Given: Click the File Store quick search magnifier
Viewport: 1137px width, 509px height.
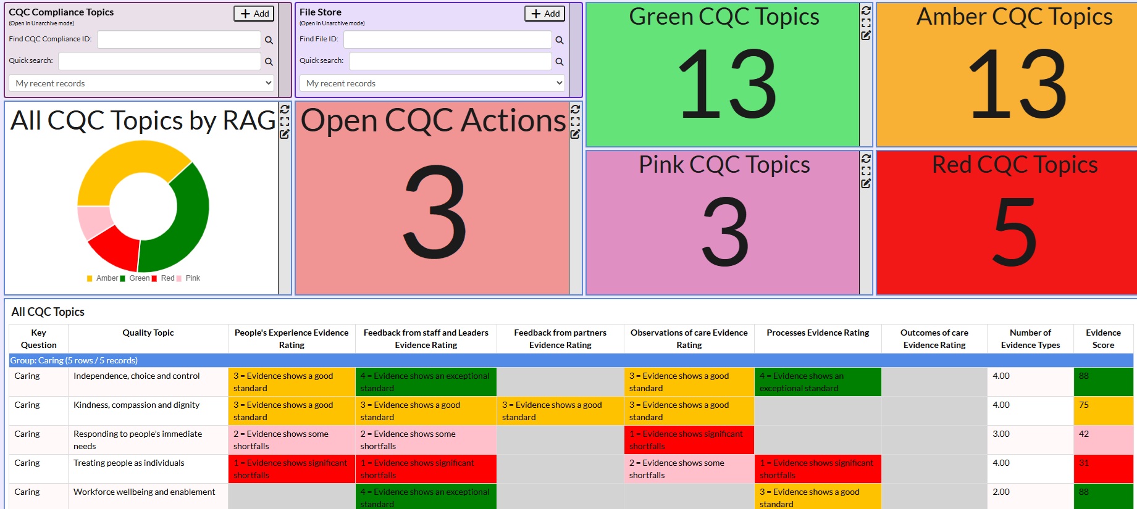Looking at the screenshot, I should point(559,62).
